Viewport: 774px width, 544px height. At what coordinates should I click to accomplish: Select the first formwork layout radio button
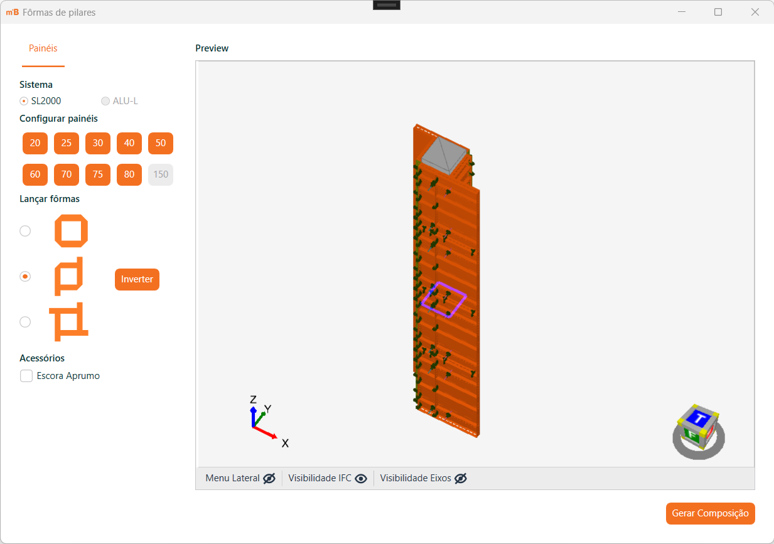point(25,231)
